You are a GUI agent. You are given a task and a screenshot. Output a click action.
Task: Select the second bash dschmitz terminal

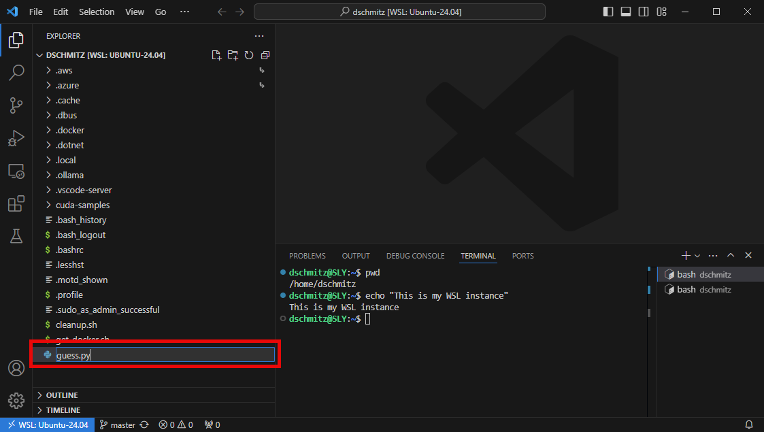click(701, 289)
